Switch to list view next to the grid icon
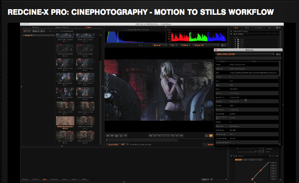 (x=29, y=31)
